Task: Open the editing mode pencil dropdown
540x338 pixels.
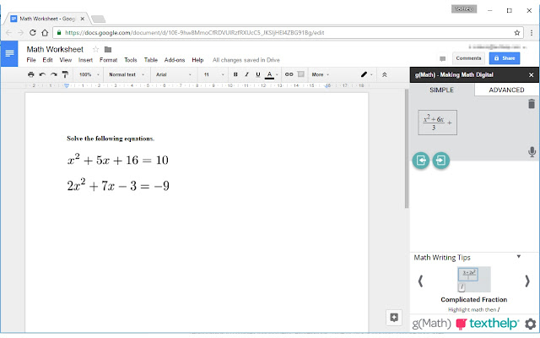Action: [x=366, y=74]
